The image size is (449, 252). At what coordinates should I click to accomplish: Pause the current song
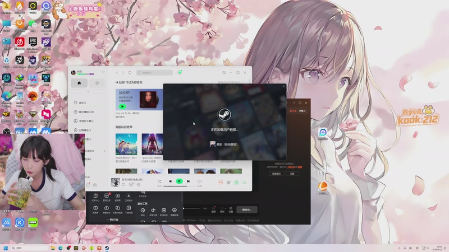click(x=179, y=181)
